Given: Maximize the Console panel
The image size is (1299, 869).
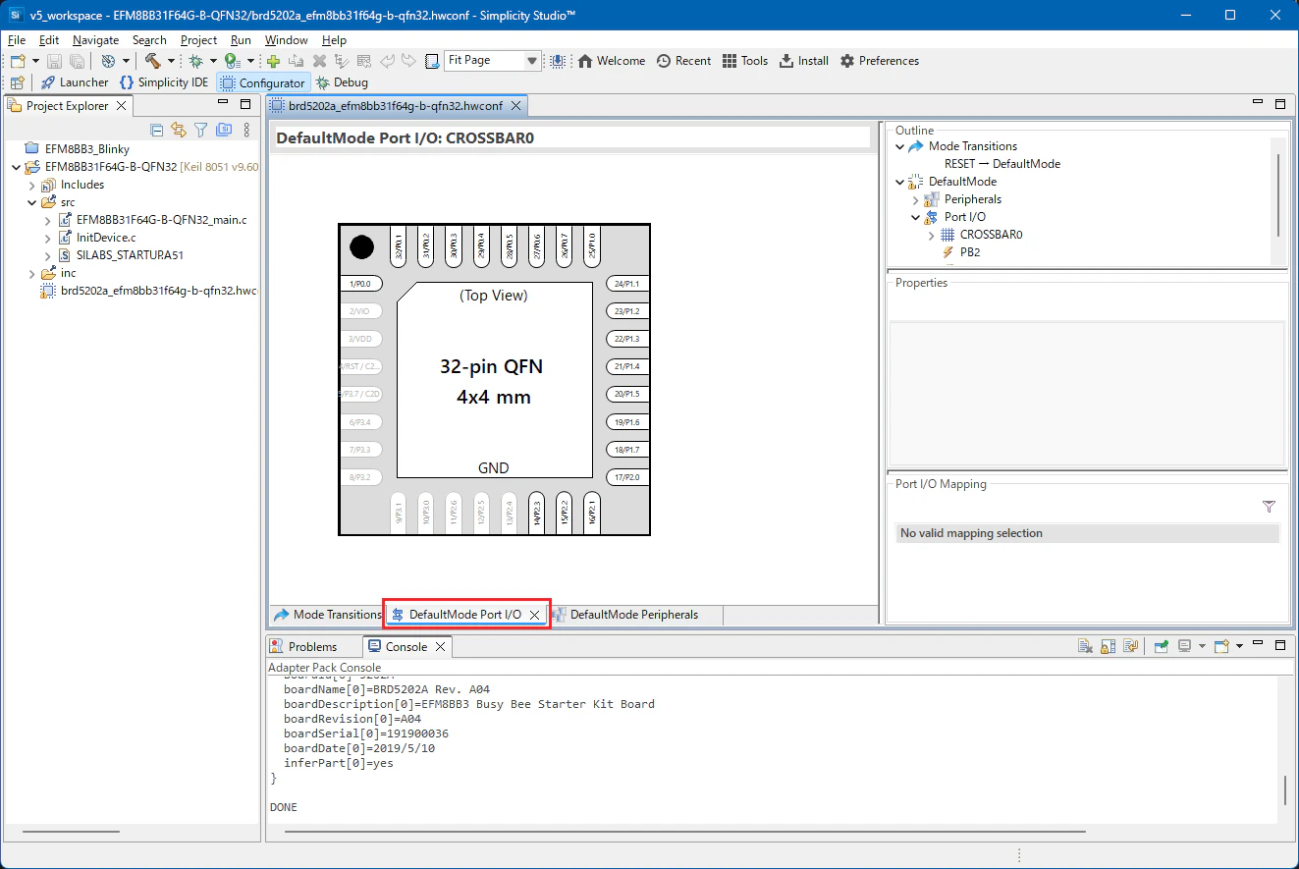Looking at the screenshot, I should [1279, 645].
